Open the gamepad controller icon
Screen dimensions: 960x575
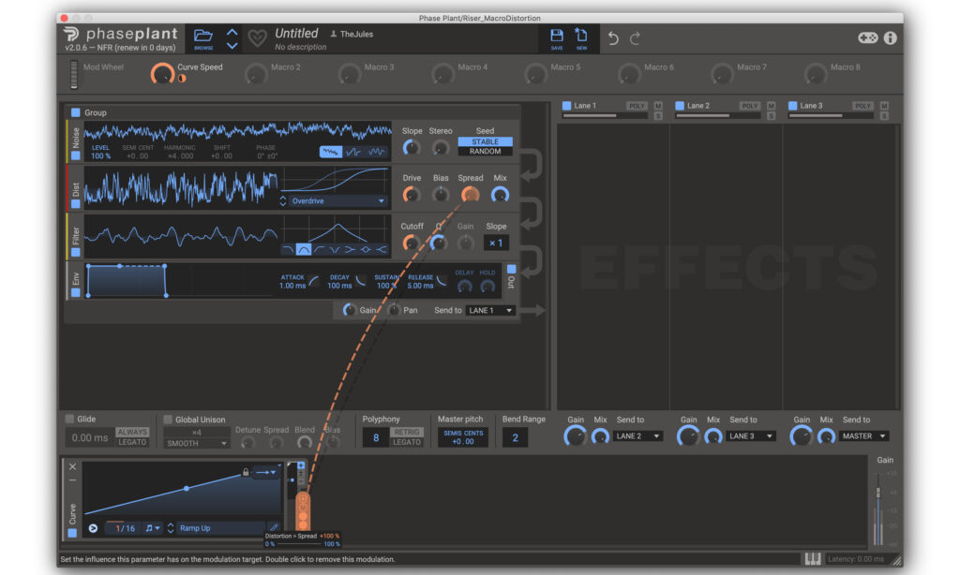[x=867, y=37]
